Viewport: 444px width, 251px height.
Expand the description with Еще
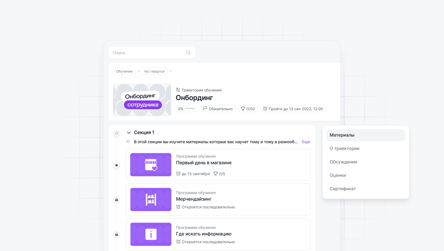(306, 142)
